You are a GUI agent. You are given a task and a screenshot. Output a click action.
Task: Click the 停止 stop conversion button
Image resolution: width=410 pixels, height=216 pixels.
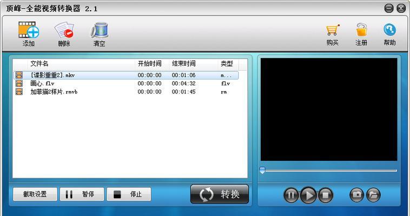pyautogui.click(x=129, y=194)
